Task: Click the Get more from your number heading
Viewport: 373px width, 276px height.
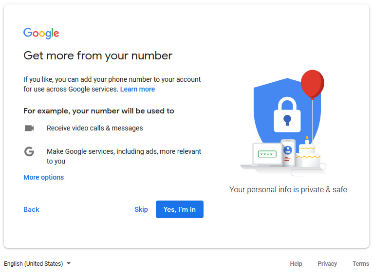Action: coord(98,56)
